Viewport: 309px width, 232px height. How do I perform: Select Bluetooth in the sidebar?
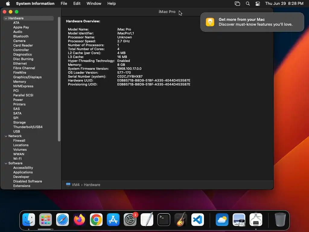(x=21, y=36)
